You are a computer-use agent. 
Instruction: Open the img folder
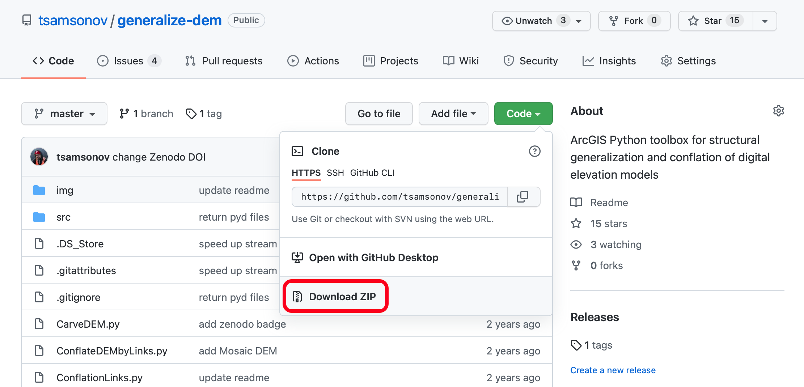[x=65, y=190]
